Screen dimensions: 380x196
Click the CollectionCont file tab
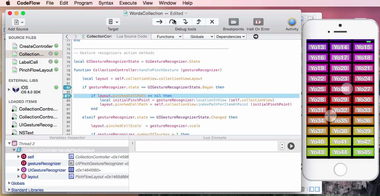point(97,36)
